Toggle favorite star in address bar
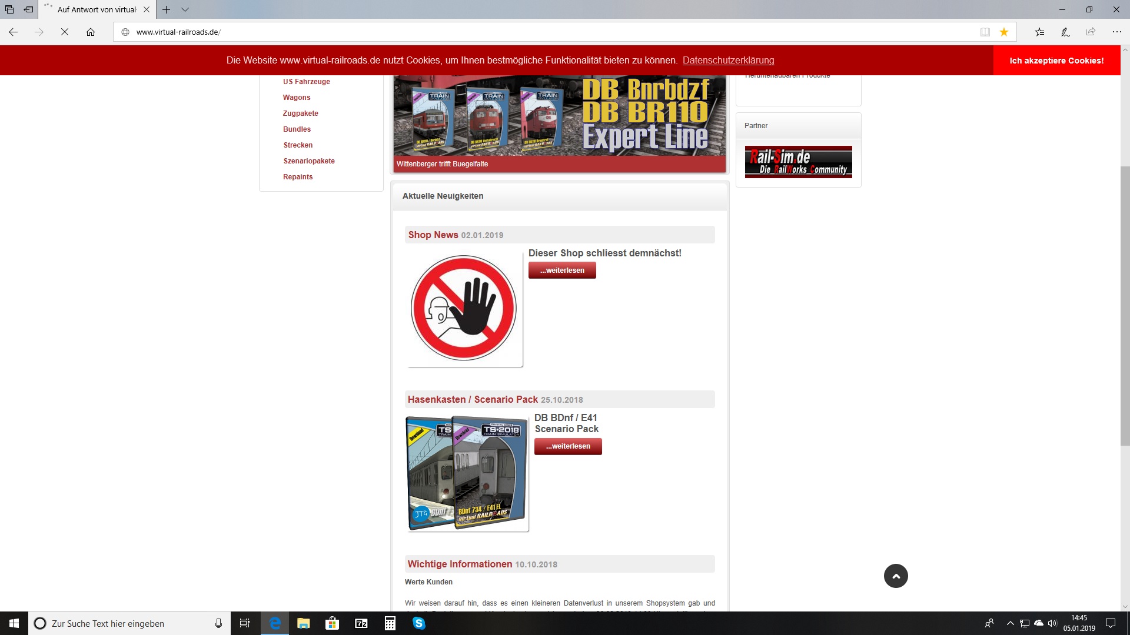 [x=1004, y=32]
